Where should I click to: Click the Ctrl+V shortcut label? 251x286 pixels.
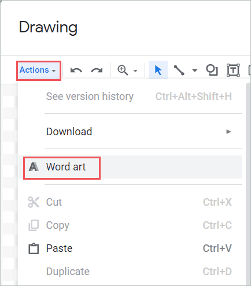(x=217, y=248)
